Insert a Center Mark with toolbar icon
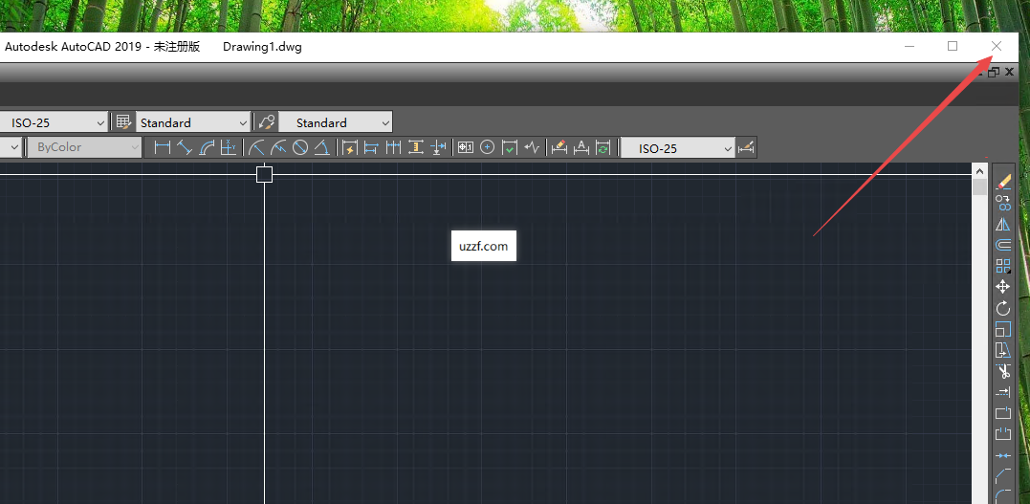The height and width of the screenshot is (504, 1030). 487,147
